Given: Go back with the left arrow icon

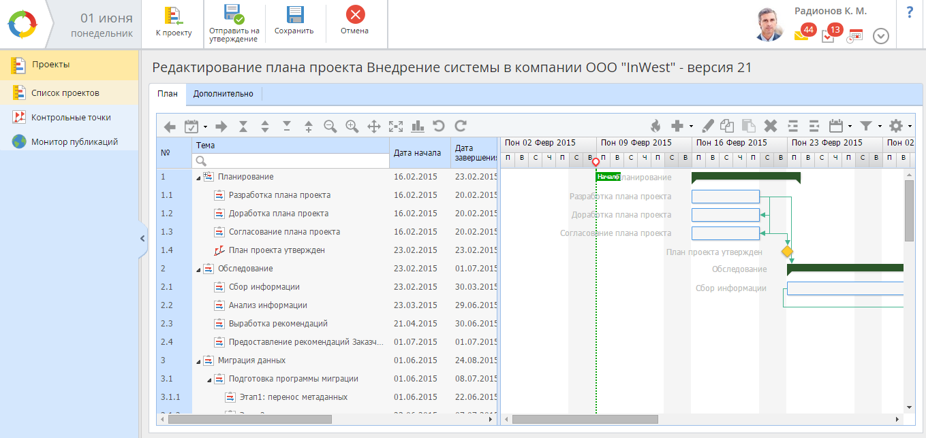Looking at the screenshot, I should pos(170,127).
